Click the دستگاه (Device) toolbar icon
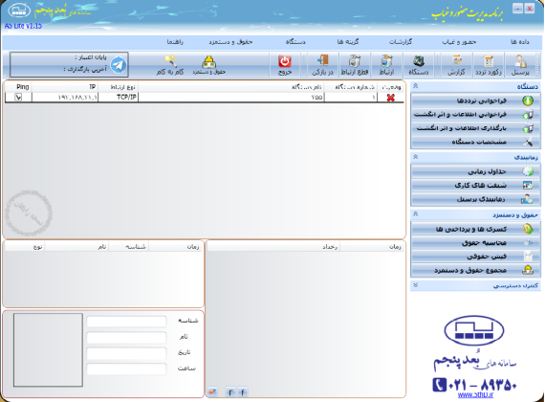545x402 pixels. [419, 65]
